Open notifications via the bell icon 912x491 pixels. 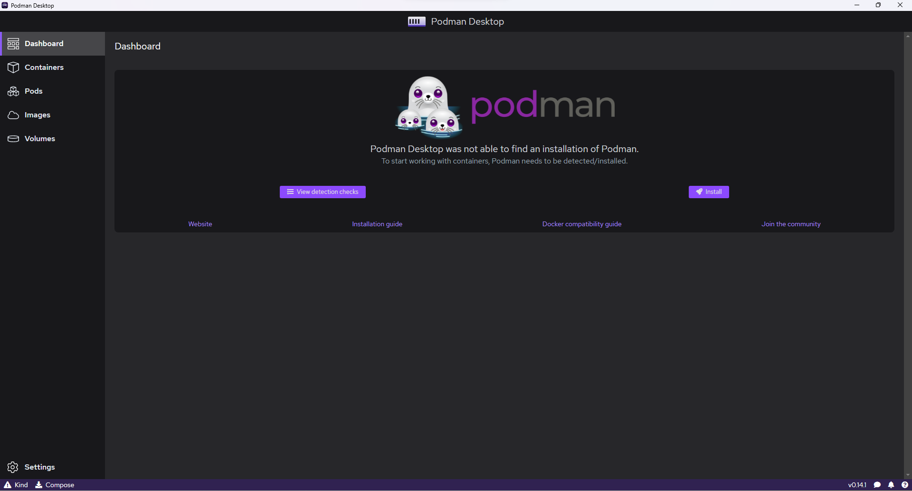coord(892,484)
